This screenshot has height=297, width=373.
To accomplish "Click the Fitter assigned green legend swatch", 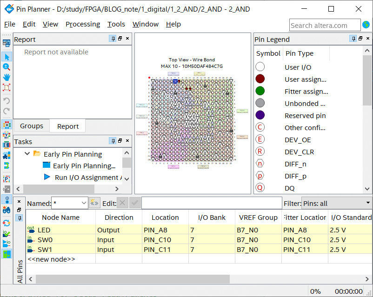I will [x=260, y=91].
